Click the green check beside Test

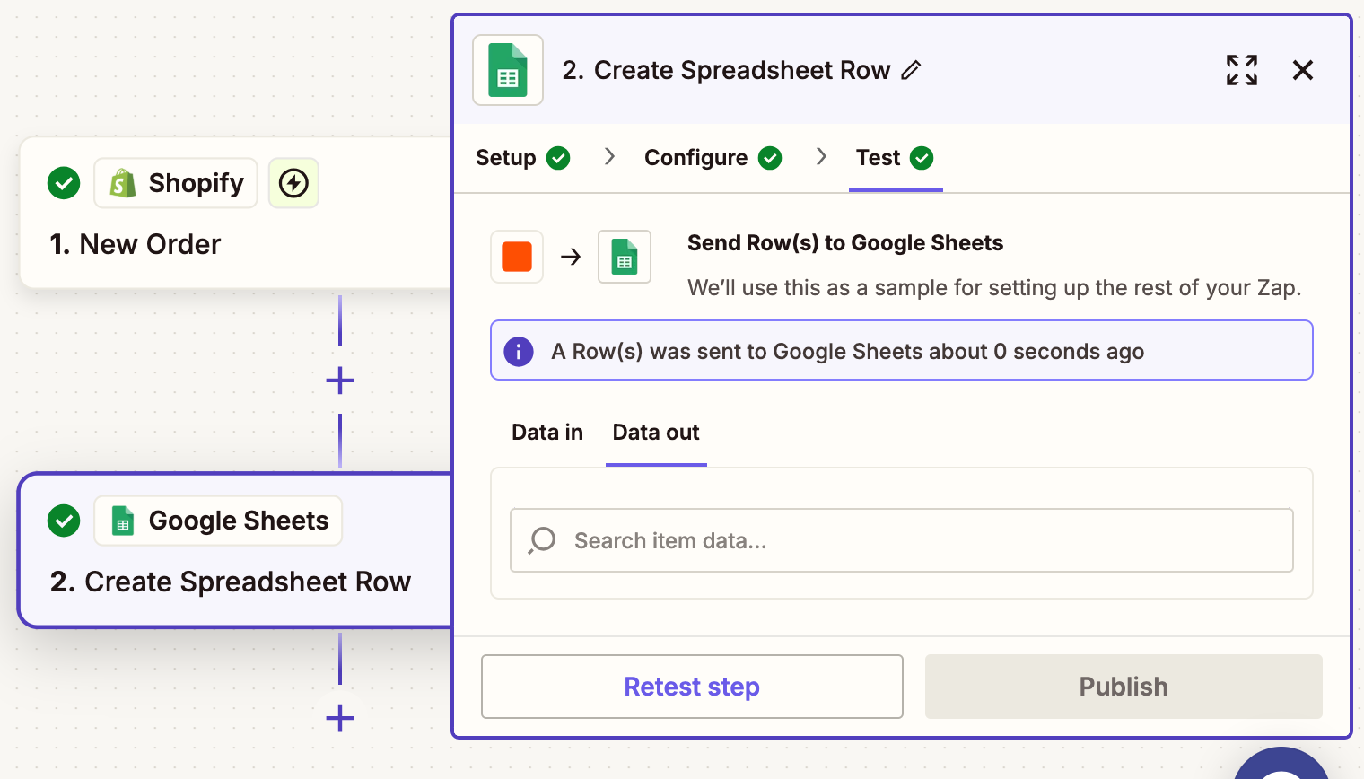[x=922, y=158]
